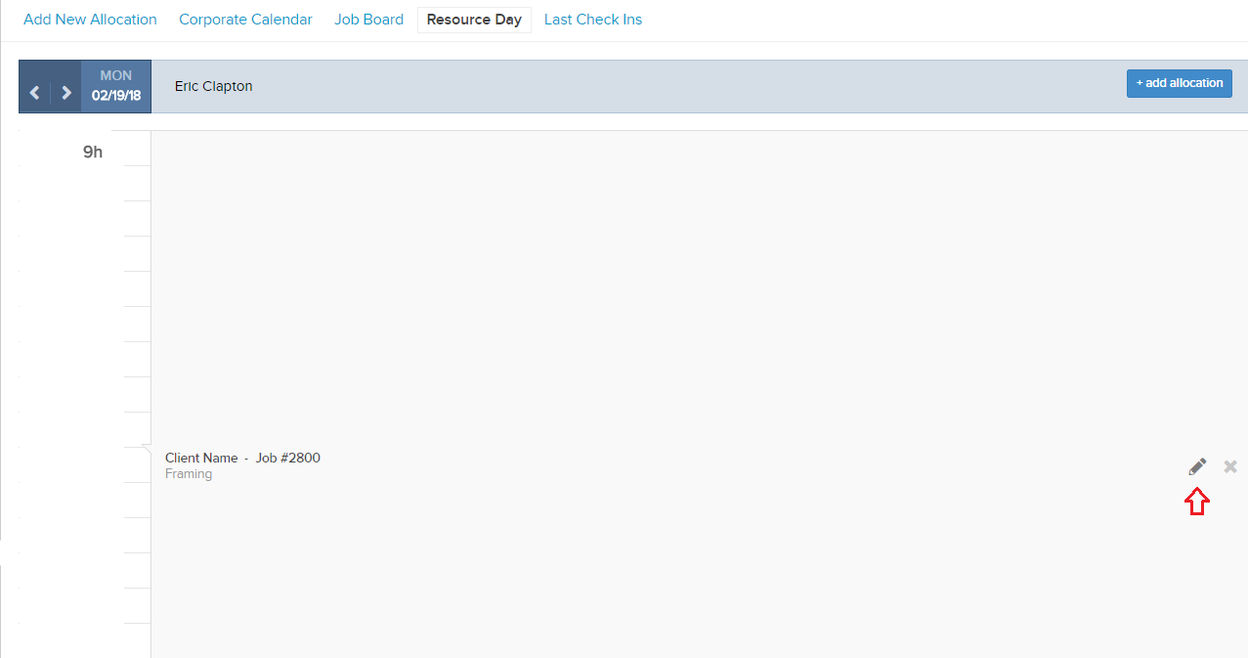Click the MON 02/19/18 date box
1248x658 pixels.
pos(116,86)
